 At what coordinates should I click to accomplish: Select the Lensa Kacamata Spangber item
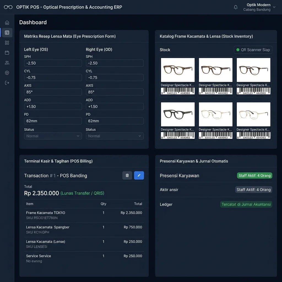(x=84, y=230)
